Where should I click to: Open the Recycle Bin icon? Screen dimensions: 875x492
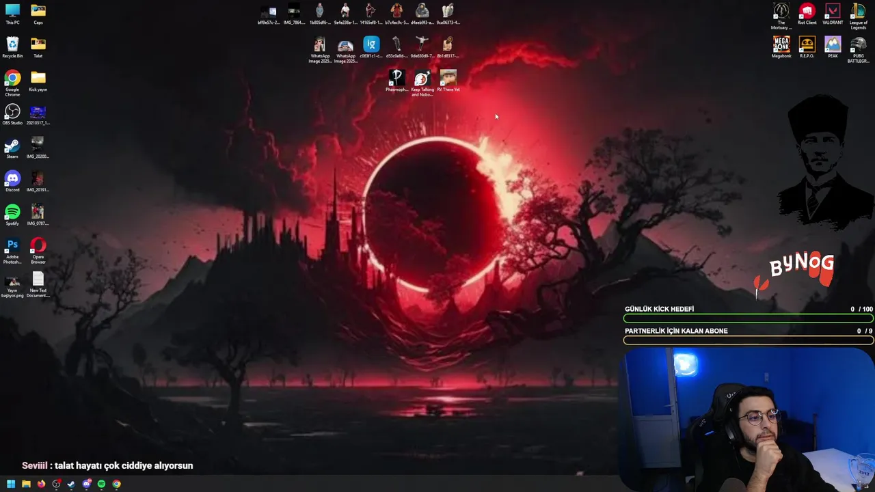click(12, 48)
